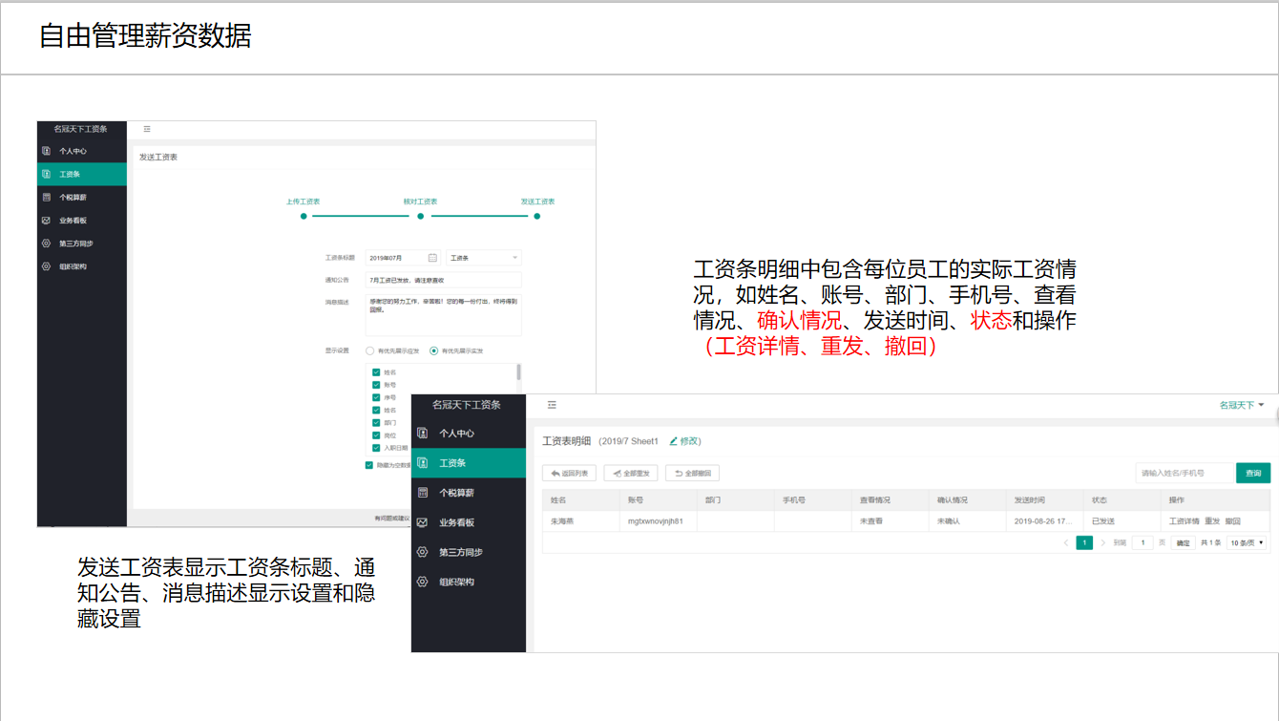Click the 消息描述 text area
1279x721 pixels.
[444, 315]
